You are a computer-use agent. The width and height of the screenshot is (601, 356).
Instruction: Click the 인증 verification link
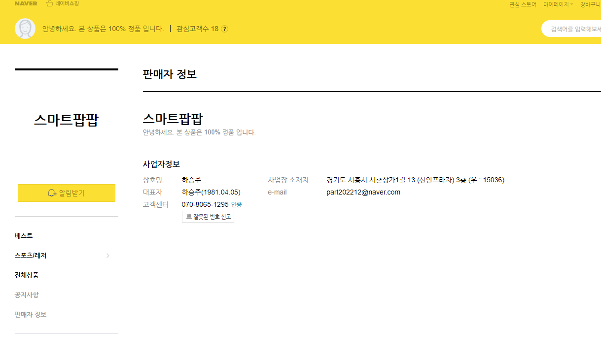tap(237, 204)
